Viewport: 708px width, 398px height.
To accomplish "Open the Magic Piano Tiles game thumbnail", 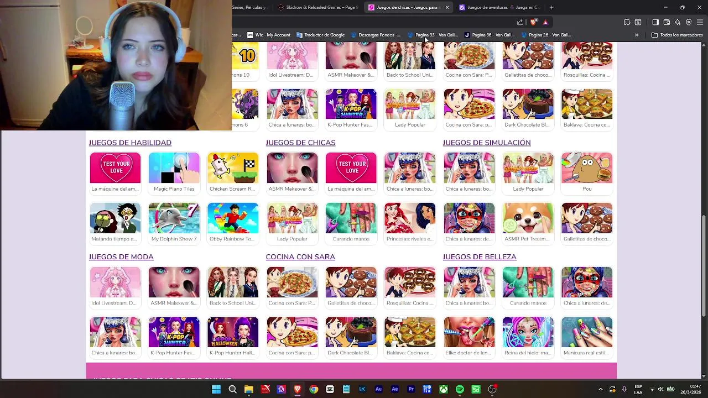I will point(174,168).
